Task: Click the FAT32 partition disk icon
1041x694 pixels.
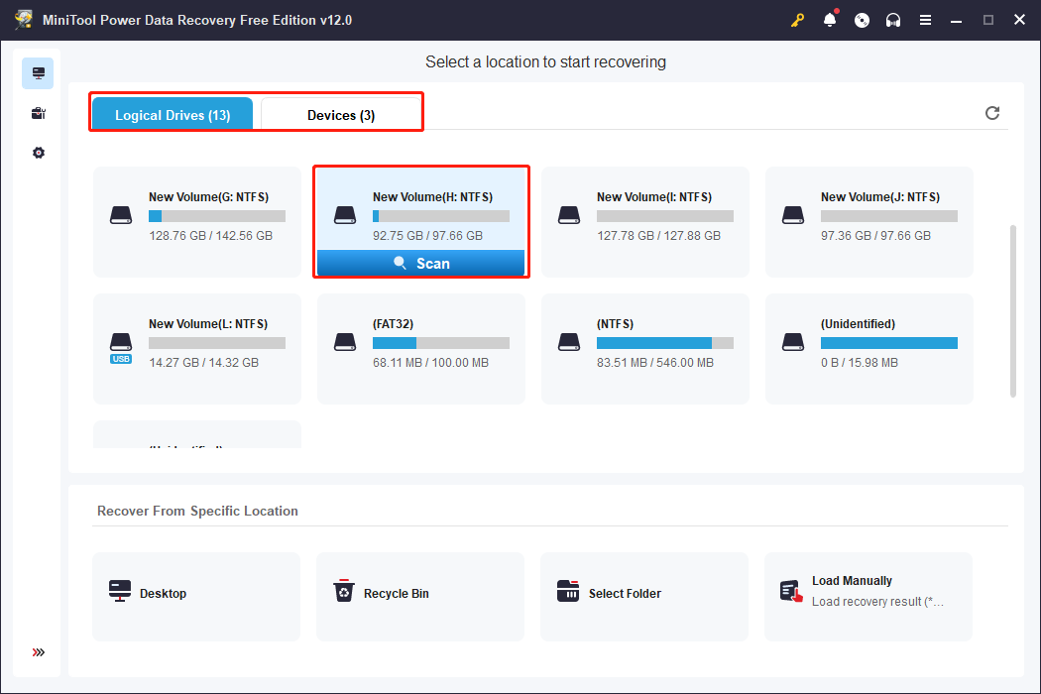Action: 345,342
